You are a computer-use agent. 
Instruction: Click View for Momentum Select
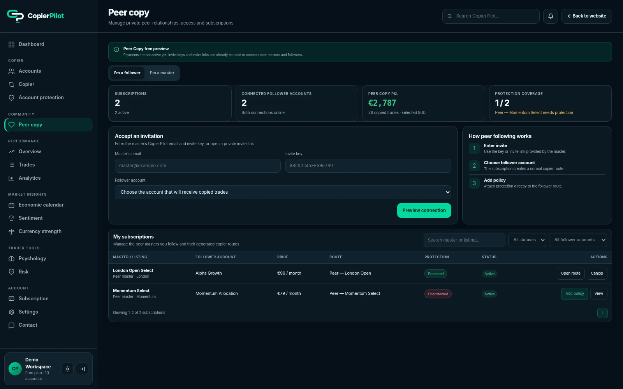point(599,294)
